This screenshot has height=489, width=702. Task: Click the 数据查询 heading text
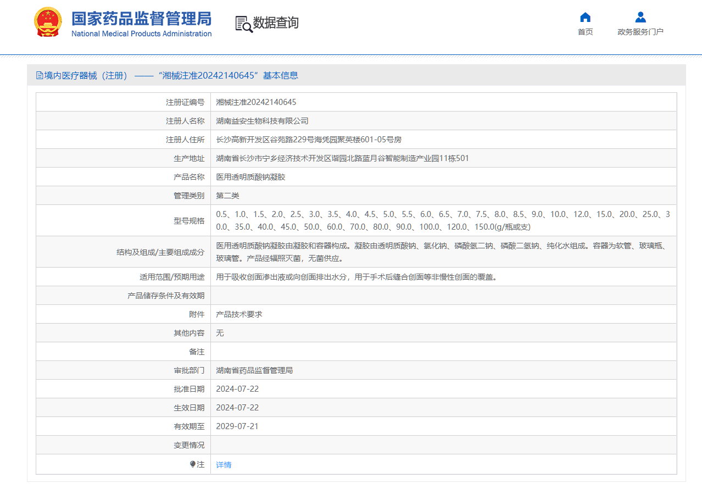click(x=276, y=23)
